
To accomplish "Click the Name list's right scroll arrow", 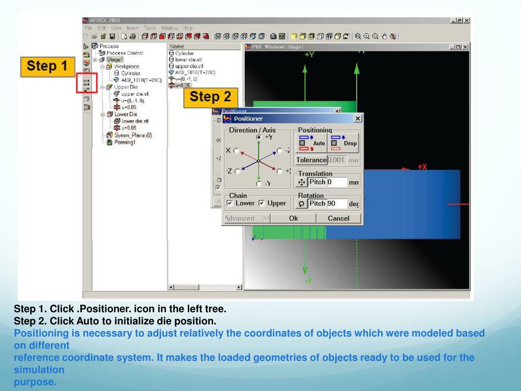I will tap(239, 287).
